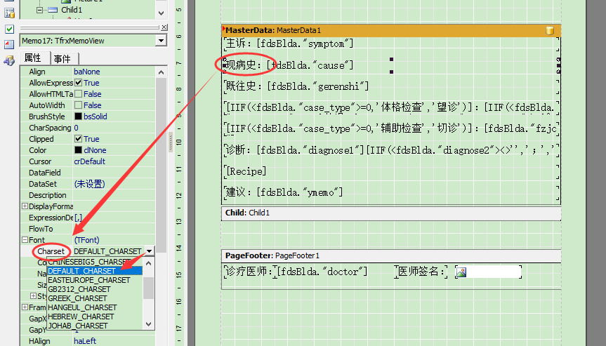Image resolution: width=606 pixels, height=346 pixels.
Task: Click the DataSet value (未设置)
Action: (89, 184)
